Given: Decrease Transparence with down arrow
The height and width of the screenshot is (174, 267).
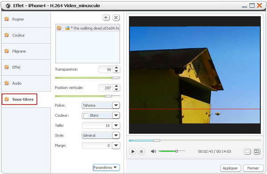Looking at the screenshot, I should [x=116, y=71].
